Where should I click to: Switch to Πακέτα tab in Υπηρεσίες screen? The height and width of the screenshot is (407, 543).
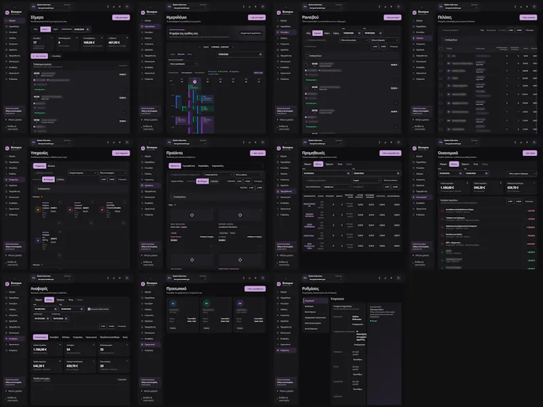click(52, 166)
